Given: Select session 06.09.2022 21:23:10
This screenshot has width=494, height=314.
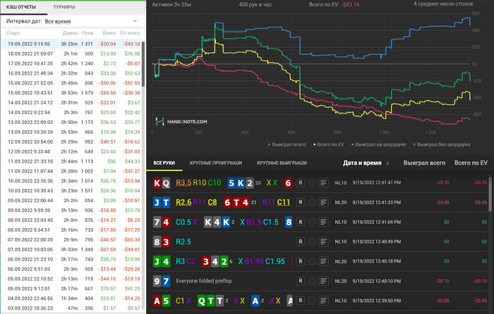Looking at the screenshot, I should coord(72,259).
